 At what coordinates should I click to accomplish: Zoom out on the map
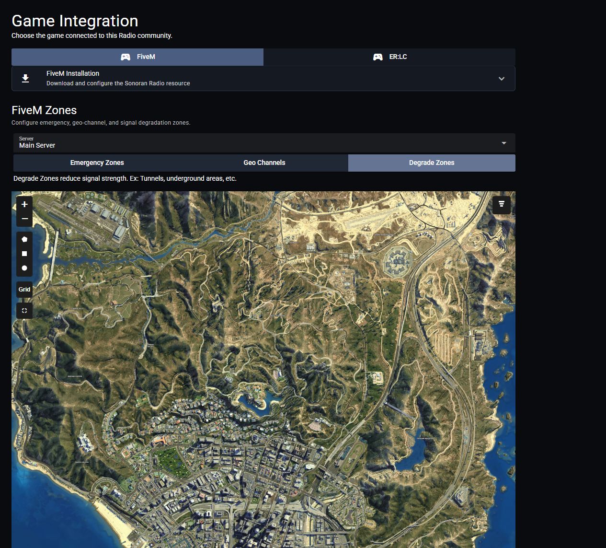(x=24, y=219)
